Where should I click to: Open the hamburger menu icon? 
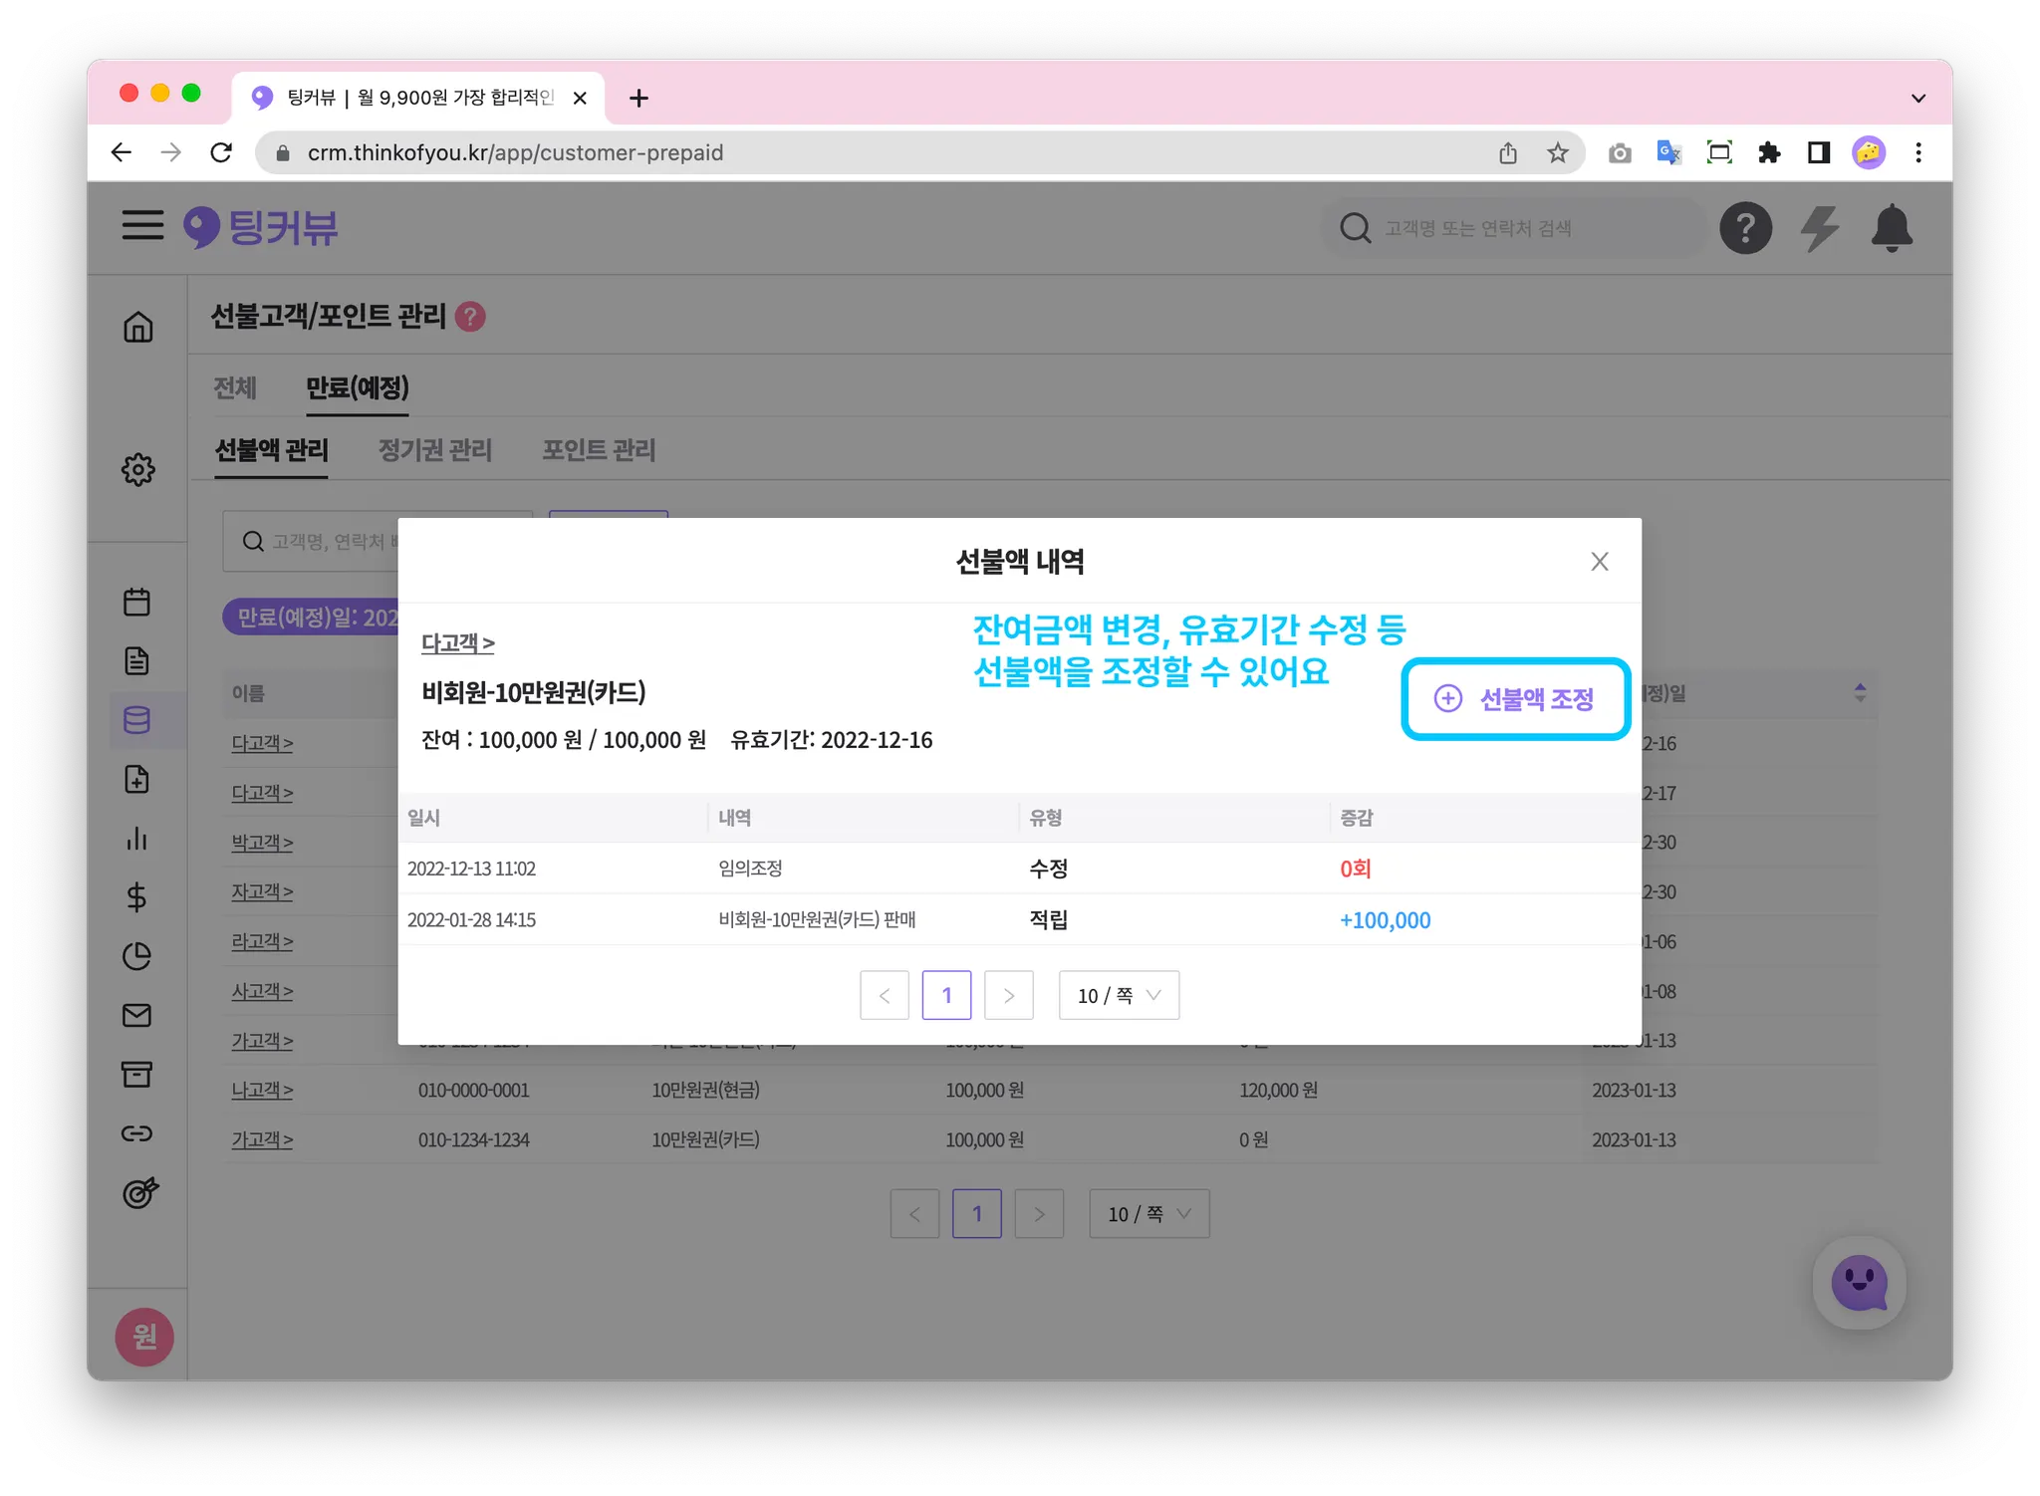pyautogui.click(x=142, y=226)
